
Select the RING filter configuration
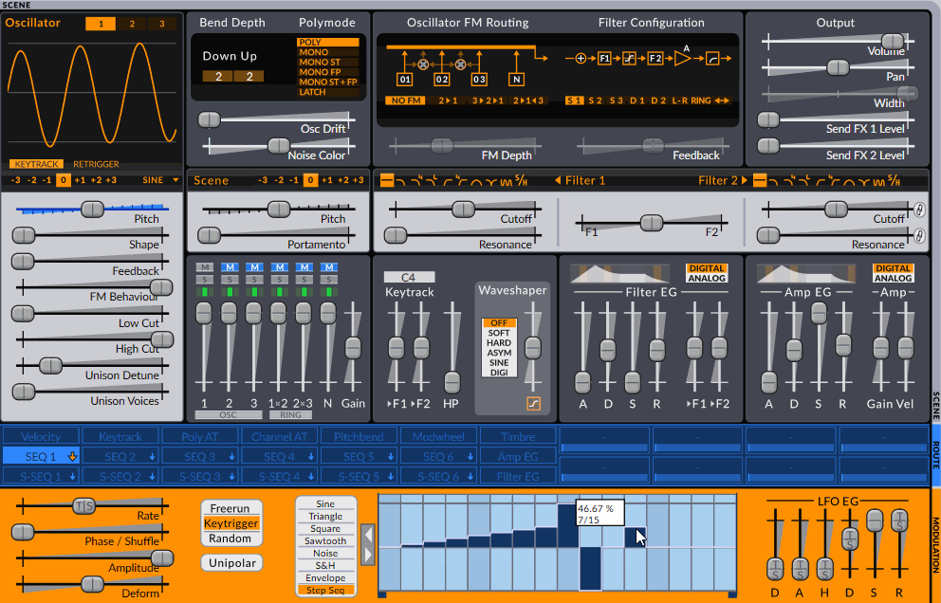click(700, 100)
